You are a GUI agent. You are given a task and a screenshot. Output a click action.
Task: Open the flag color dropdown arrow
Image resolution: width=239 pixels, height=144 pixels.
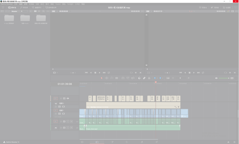pyautogui.click(x=157, y=78)
